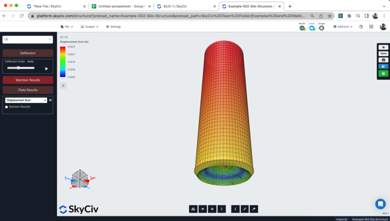
Task: Open the chat support bubble
Action: click(380, 203)
